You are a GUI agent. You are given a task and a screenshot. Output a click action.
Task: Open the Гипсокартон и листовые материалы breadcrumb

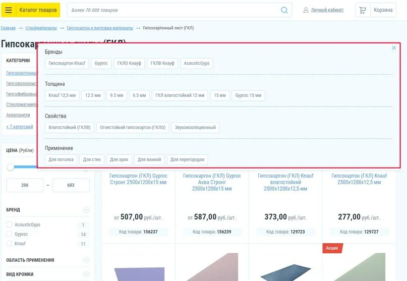[x=100, y=28]
